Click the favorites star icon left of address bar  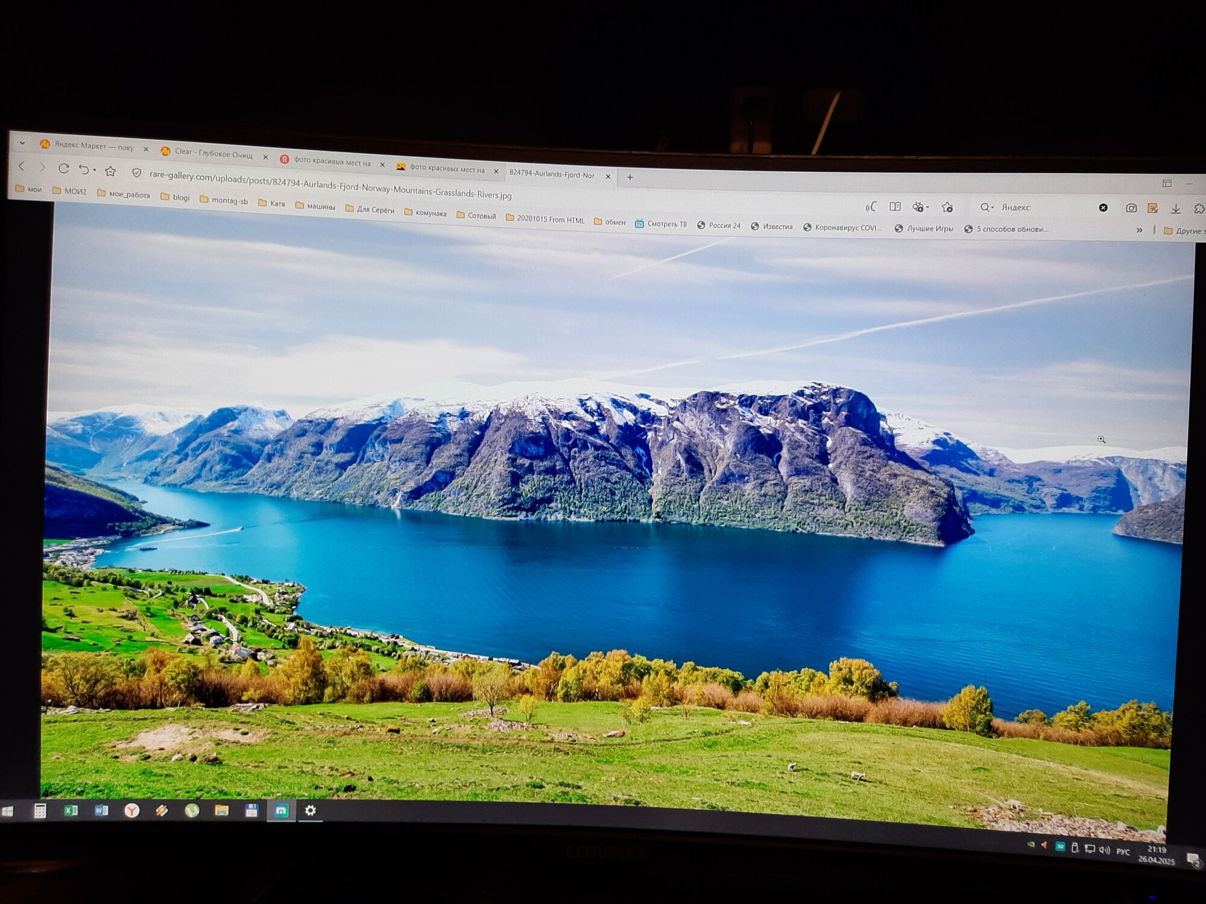point(110,171)
